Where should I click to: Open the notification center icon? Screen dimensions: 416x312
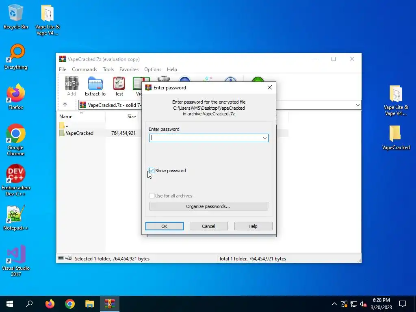(x=403, y=304)
